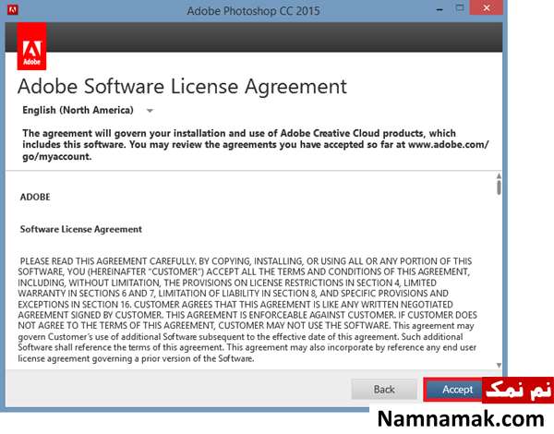554x434 pixels.
Task: Click the window title 'Adobe Photoshop CC 2015'
Action: coord(253,11)
